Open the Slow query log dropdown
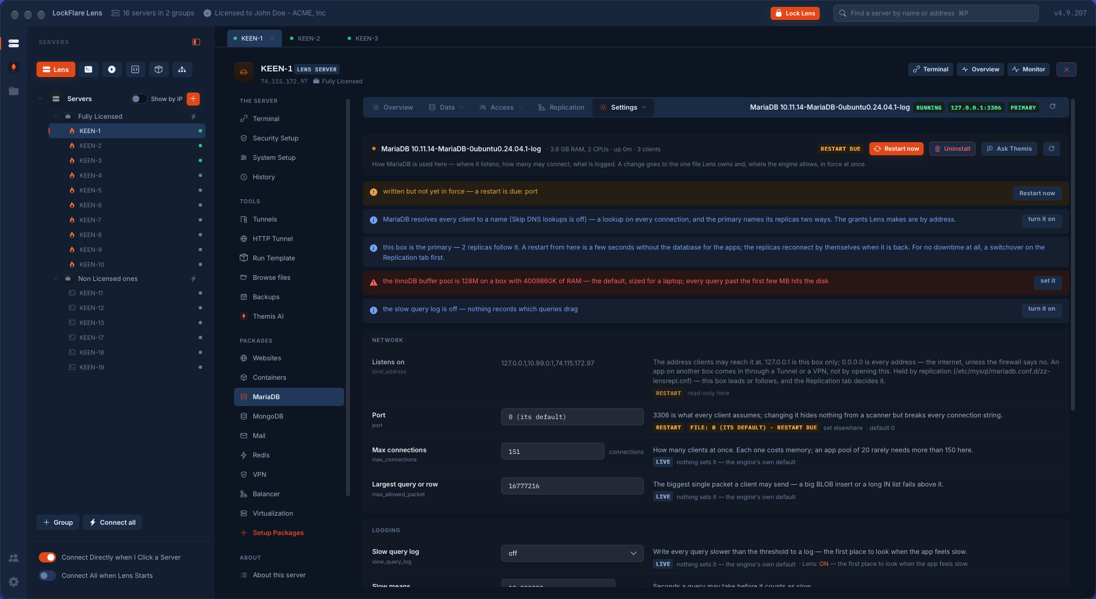The width and height of the screenshot is (1096, 599). pos(572,553)
